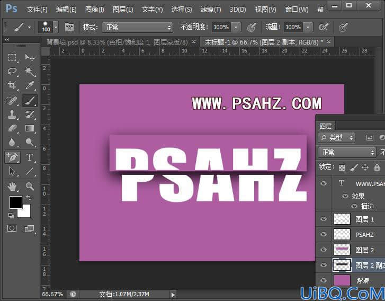385x301 pixels.
Task: Hide the 图层 1 layer
Action: (324, 219)
